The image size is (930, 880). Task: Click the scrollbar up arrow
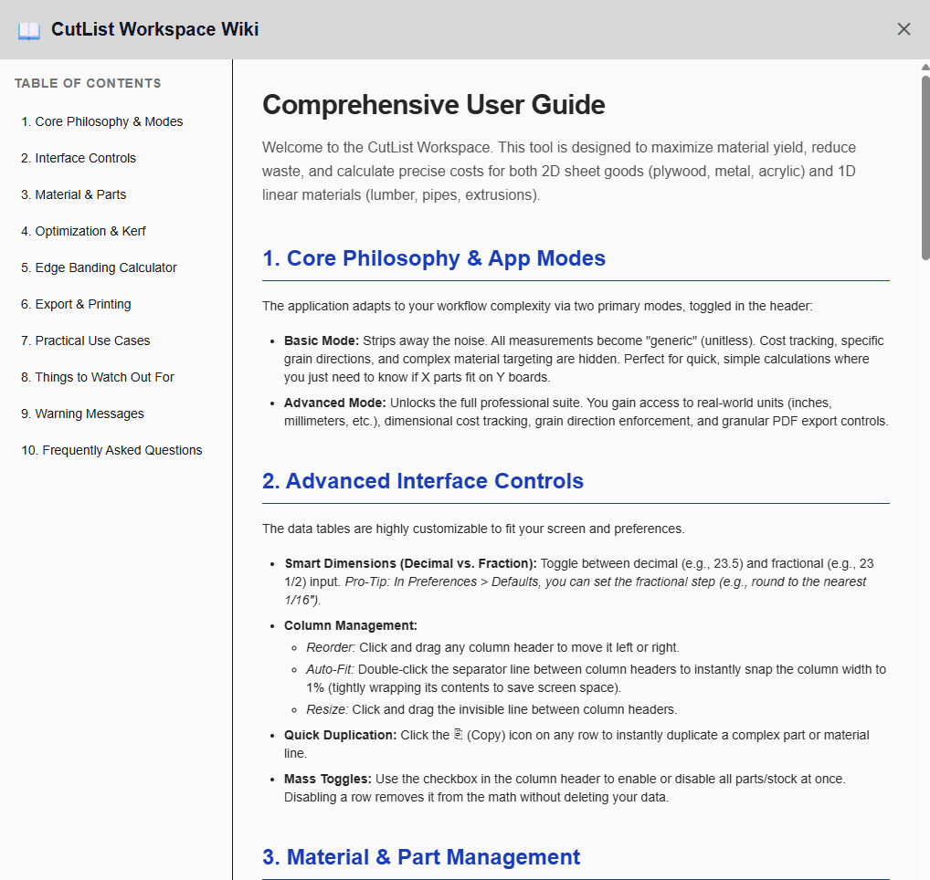pos(925,67)
